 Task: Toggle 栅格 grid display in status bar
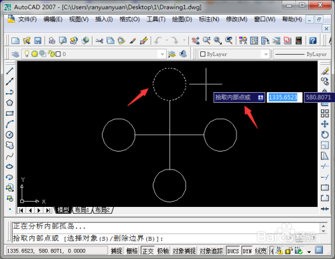click(132, 251)
